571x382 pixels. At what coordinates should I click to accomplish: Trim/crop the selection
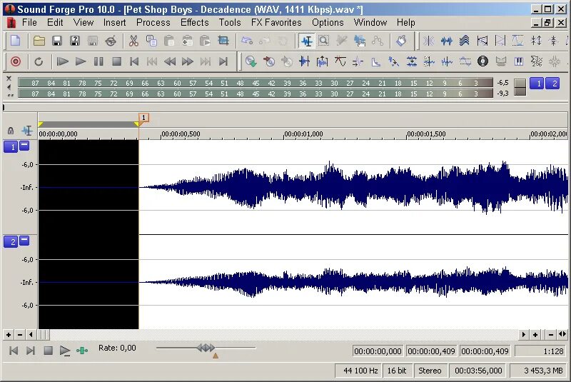click(x=223, y=41)
